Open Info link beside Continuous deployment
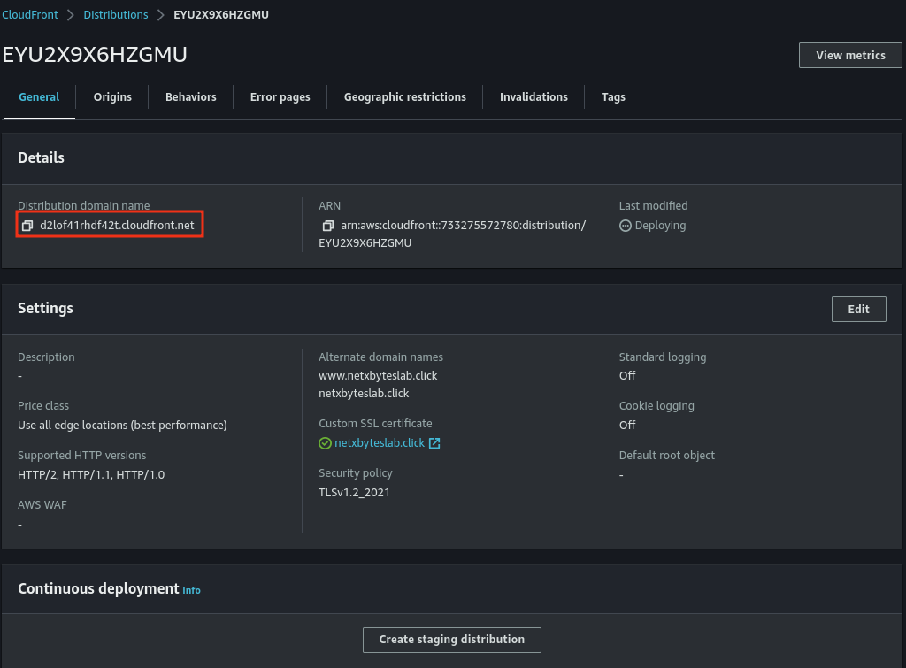This screenshot has height=668, width=906. (x=191, y=590)
